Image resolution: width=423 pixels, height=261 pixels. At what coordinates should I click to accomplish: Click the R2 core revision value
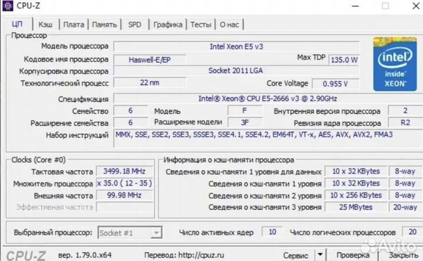405,123
